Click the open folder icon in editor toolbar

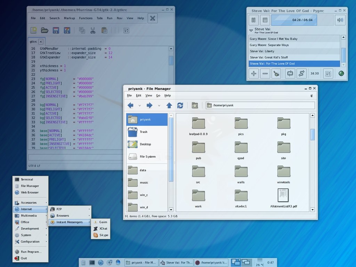click(x=44, y=30)
